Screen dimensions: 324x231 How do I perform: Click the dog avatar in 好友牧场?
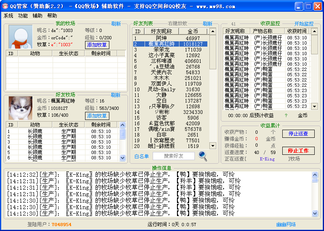[20, 108]
